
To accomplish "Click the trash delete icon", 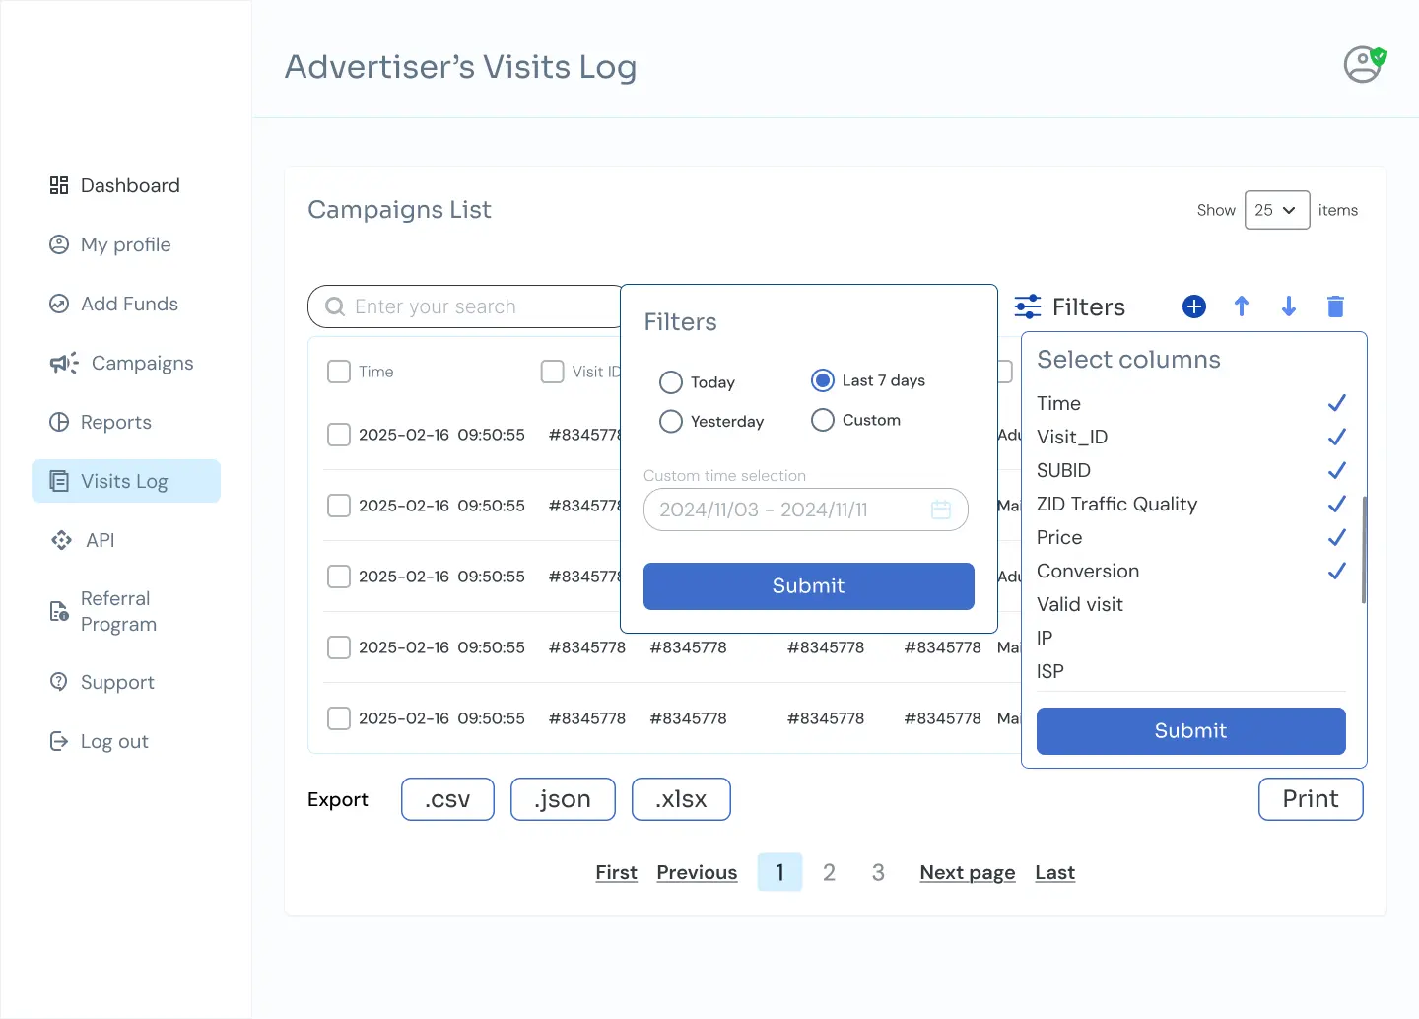I will click(x=1335, y=306).
